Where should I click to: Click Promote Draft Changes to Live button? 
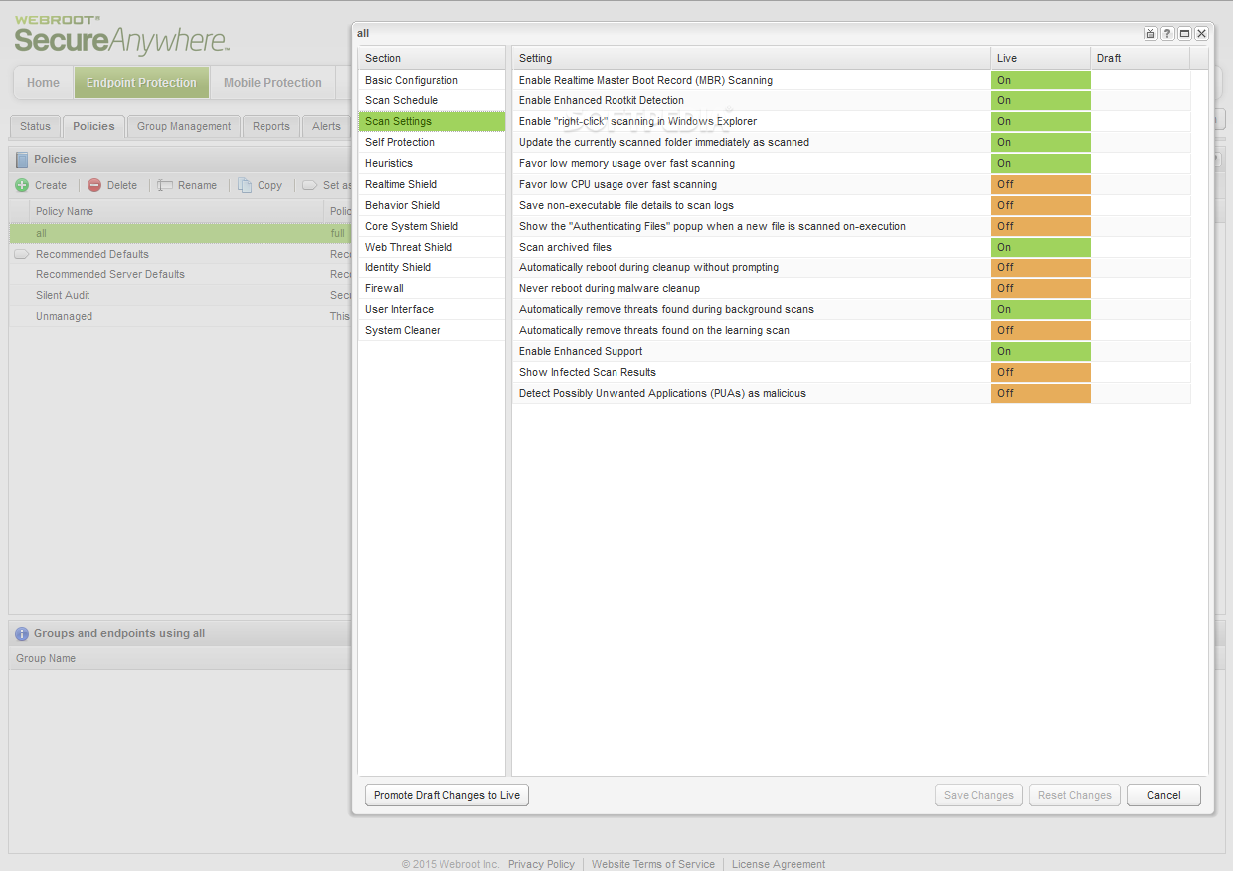point(446,795)
